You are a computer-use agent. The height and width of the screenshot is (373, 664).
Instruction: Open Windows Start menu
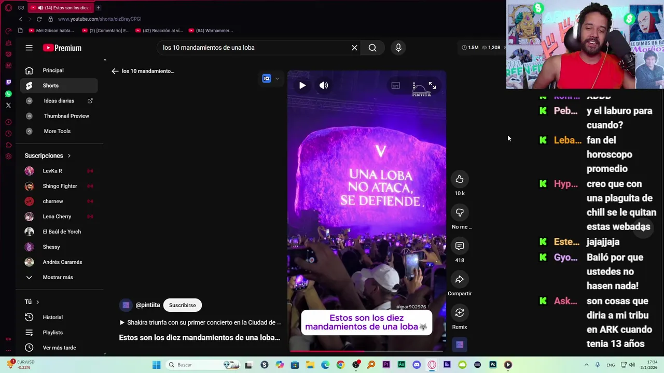(156, 365)
